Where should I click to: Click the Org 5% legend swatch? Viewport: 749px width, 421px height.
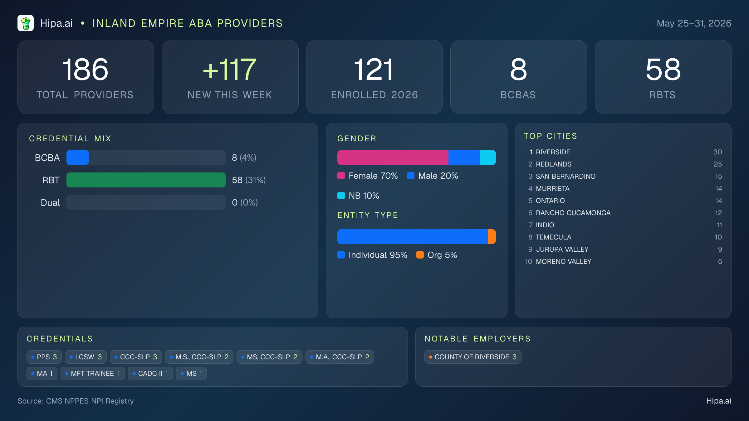tap(420, 255)
